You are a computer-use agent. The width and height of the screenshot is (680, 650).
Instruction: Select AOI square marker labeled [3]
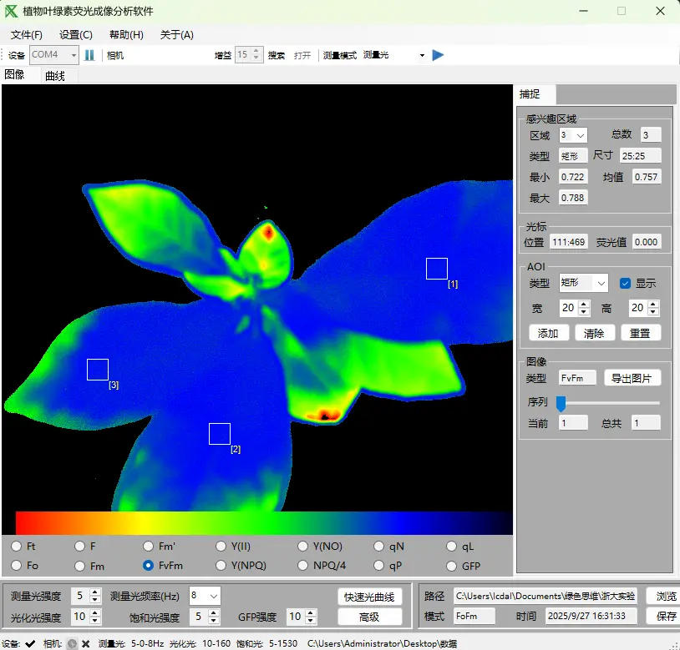pos(98,370)
